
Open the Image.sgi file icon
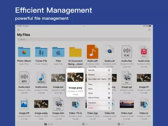(x=127, y=78)
